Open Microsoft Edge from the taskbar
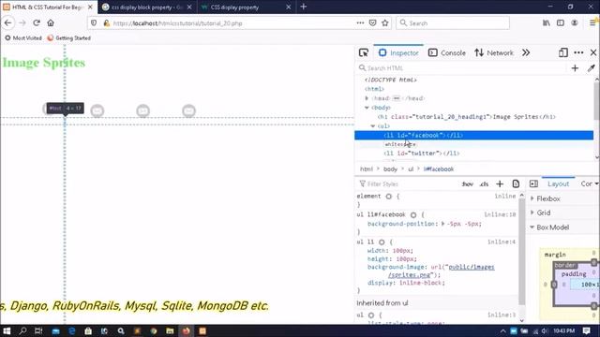 click(x=71, y=330)
